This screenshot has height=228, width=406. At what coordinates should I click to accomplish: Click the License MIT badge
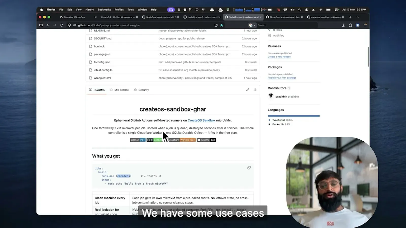[x=138, y=140]
